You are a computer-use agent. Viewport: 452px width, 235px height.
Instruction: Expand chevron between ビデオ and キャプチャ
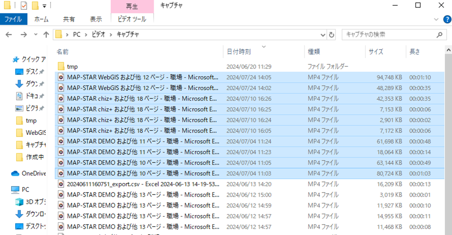tap(111, 35)
